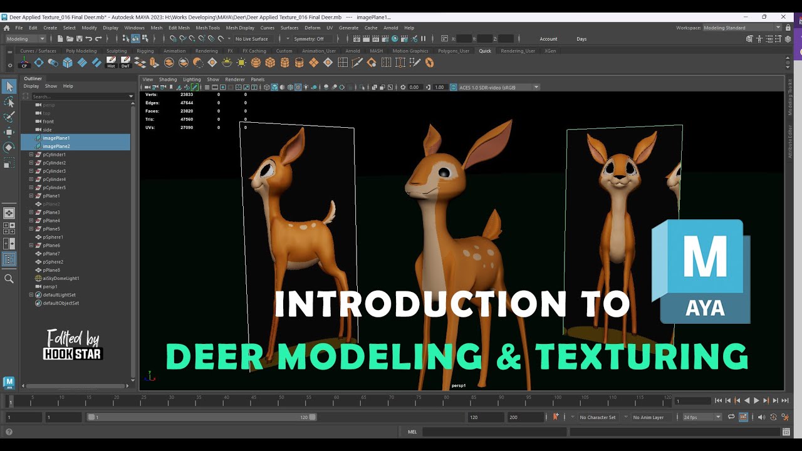This screenshot has width=802, height=451.
Task: Click the step back one frame button
Action: pyautogui.click(x=727, y=400)
